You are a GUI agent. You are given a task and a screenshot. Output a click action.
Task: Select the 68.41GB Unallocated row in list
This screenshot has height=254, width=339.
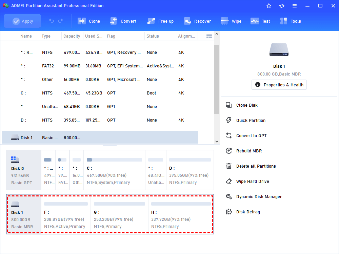(x=100, y=106)
